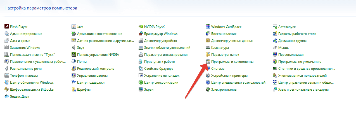Launch Устранение неполадок
The image size is (356, 140).
[x=162, y=76]
